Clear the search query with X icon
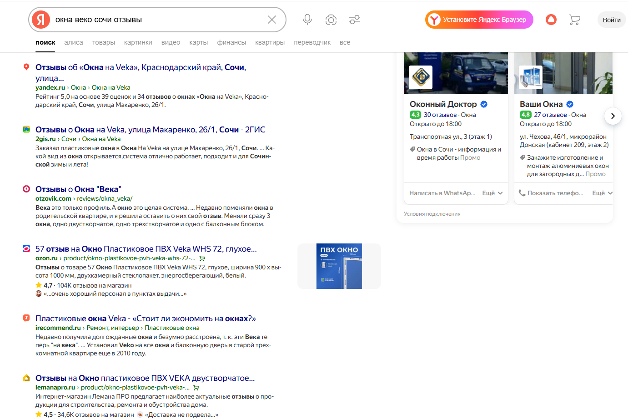The height and width of the screenshot is (420, 628). (x=271, y=20)
